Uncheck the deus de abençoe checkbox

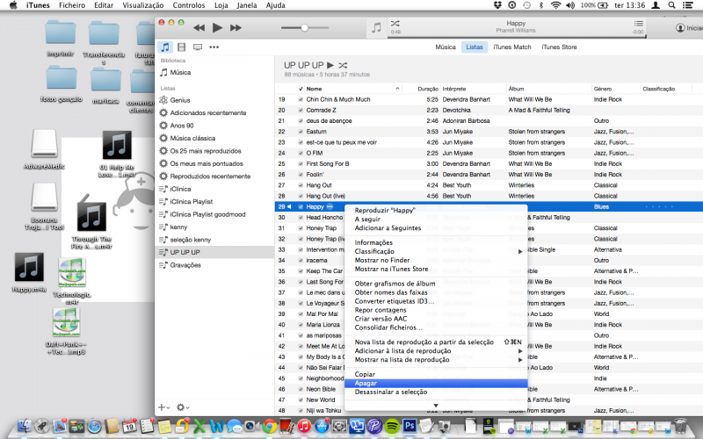[301, 121]
